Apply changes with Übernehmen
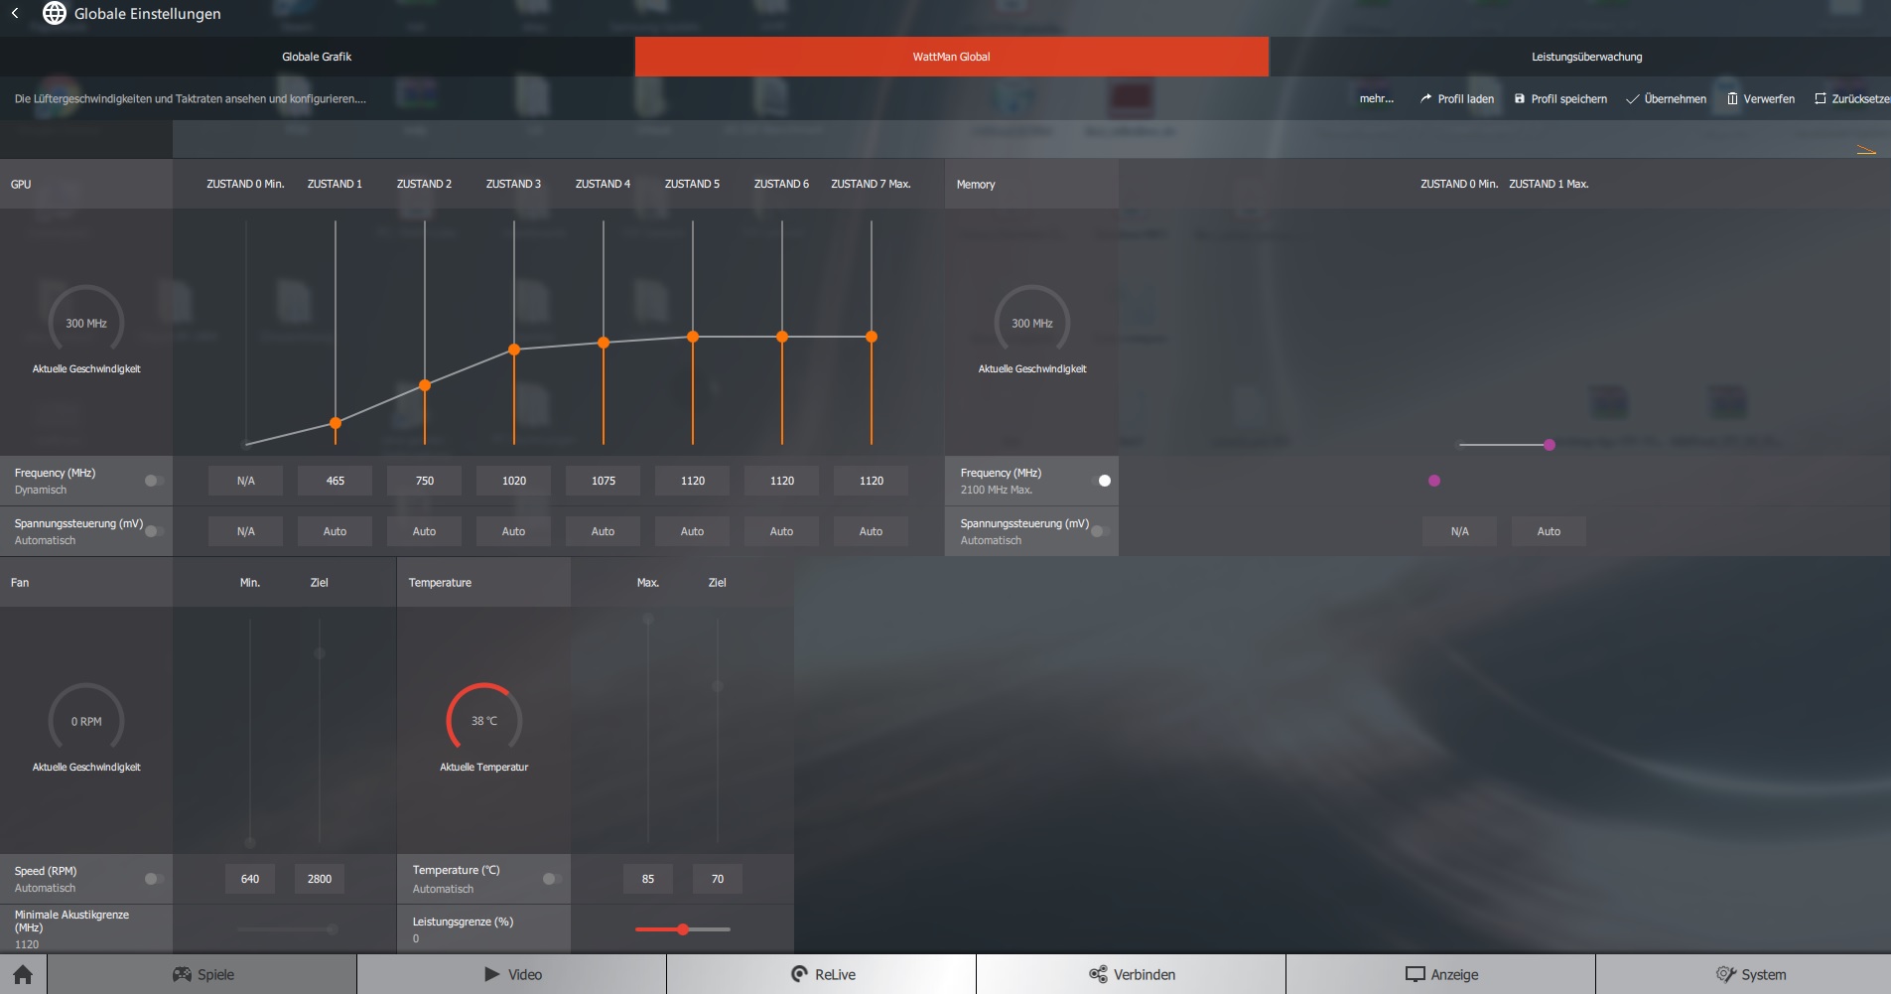Image resolution: width=1891 pixels, height=994 pixels. (x=1667, y=98)
